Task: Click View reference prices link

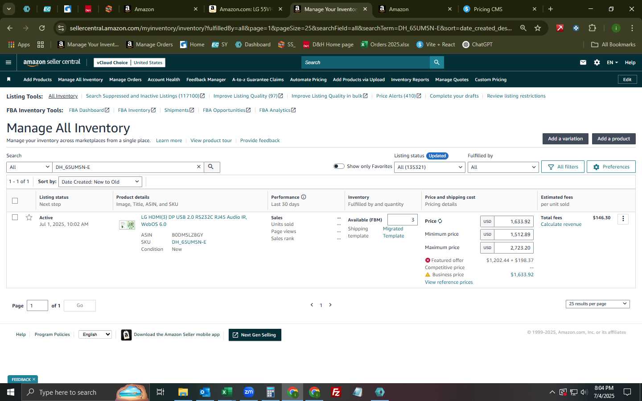Action: [x=449, y=282]
